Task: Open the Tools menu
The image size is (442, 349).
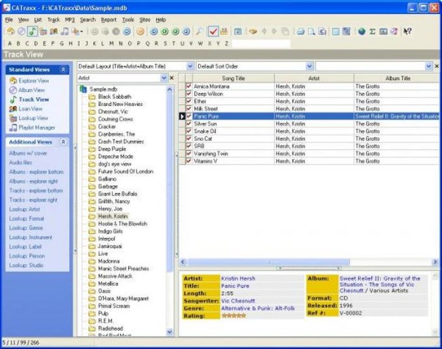Action: (128, 20)
